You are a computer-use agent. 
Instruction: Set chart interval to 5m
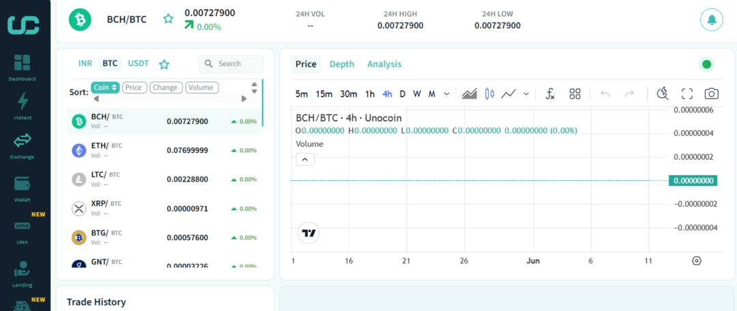[x=302, y=94]
